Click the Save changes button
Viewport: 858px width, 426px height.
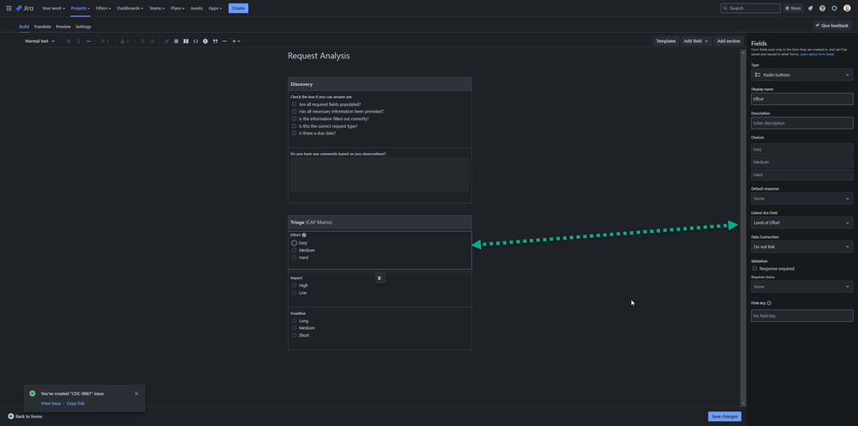click(725, 417)
